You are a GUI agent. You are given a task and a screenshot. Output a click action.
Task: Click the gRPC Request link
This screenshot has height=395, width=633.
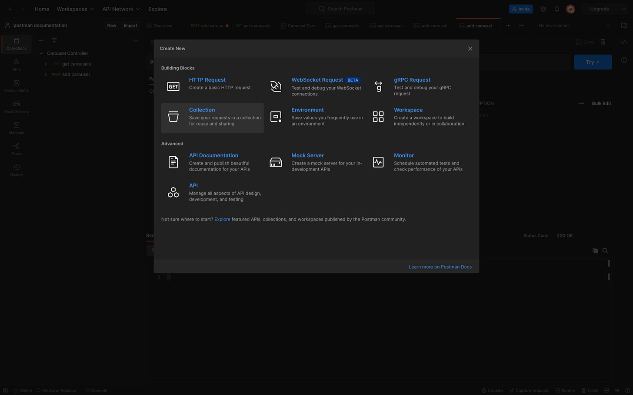(412, 80)
